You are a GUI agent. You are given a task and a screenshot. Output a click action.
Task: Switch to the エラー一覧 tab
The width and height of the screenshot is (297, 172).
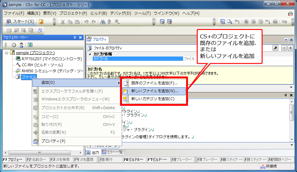[x=112, y=152]
